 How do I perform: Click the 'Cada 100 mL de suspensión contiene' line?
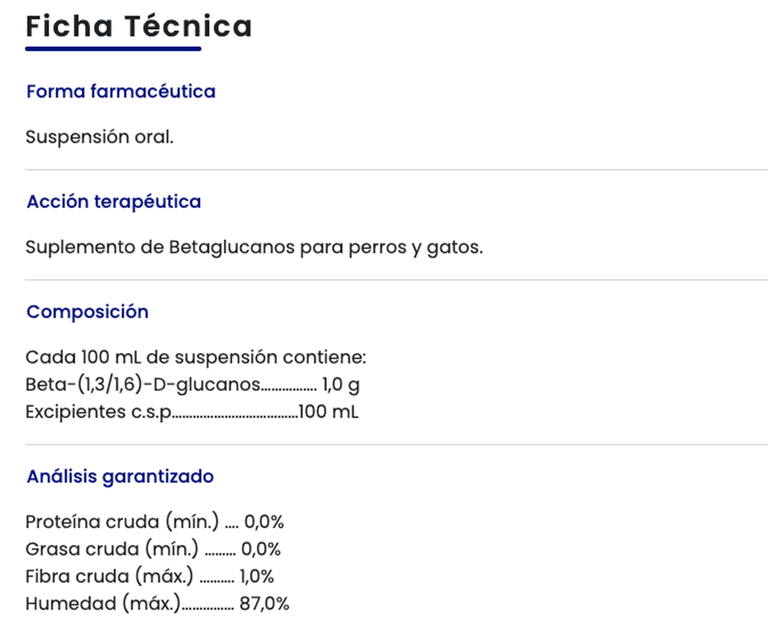[x=196, y=357]
